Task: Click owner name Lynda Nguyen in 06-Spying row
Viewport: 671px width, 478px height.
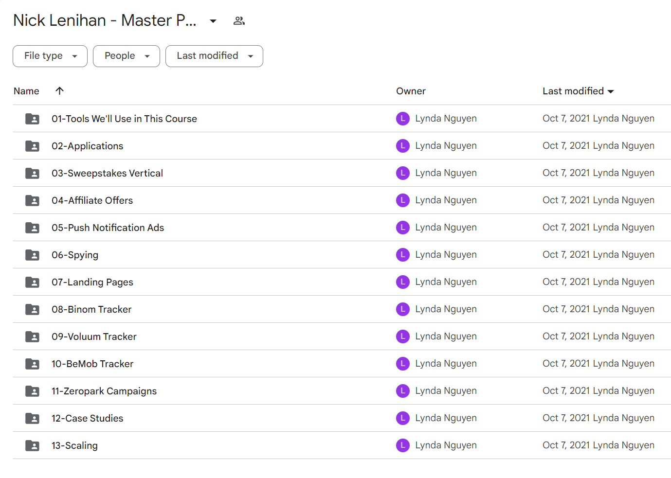Action: click(x=446, y=255)
